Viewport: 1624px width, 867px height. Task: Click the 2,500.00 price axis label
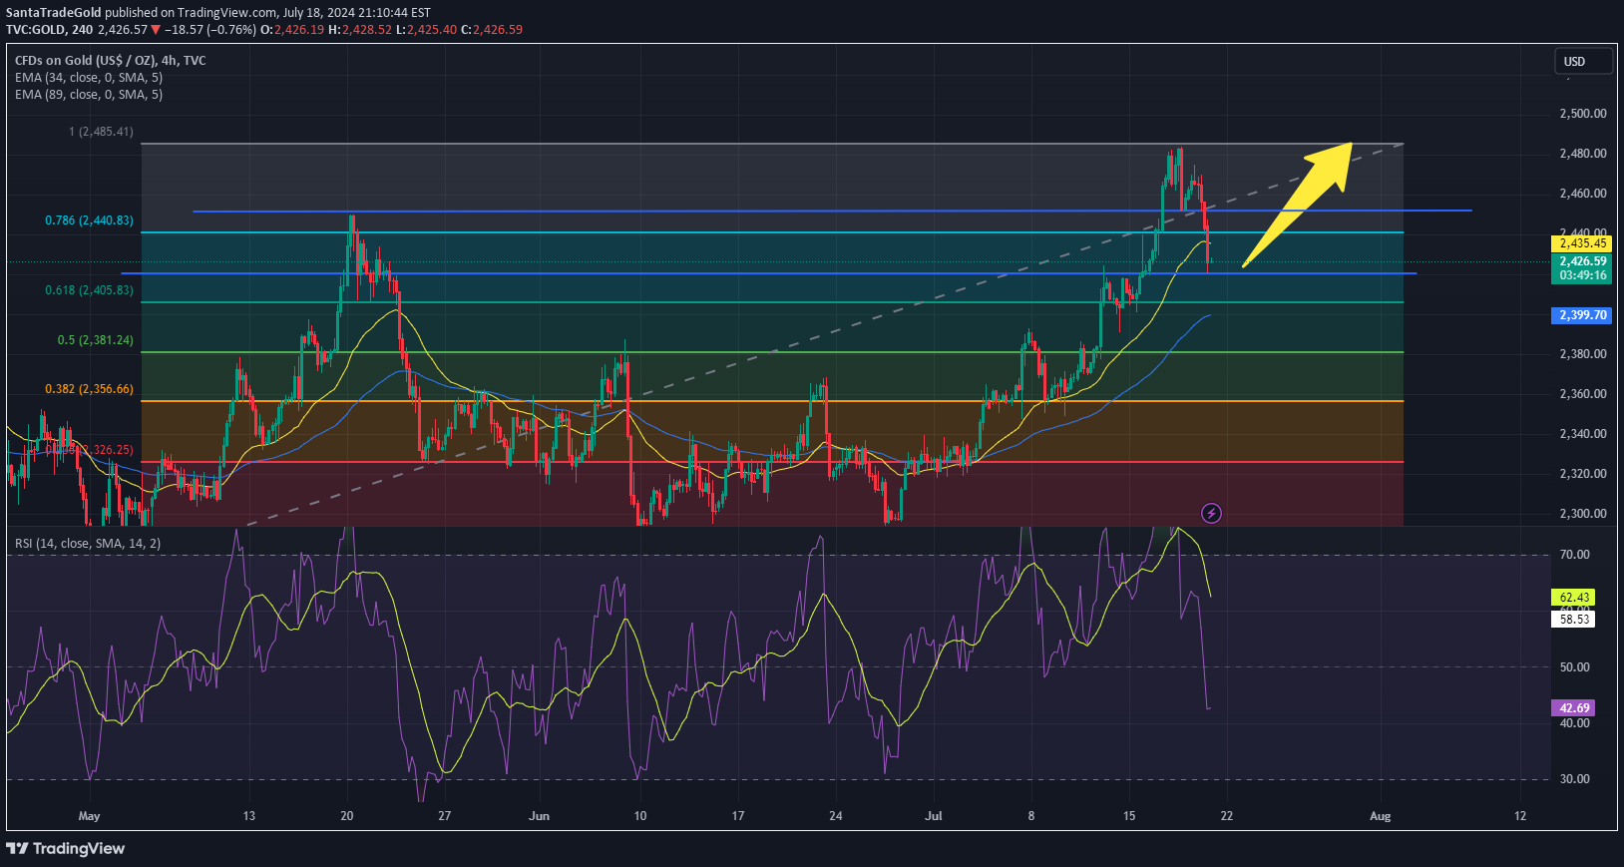point(1583,114)
